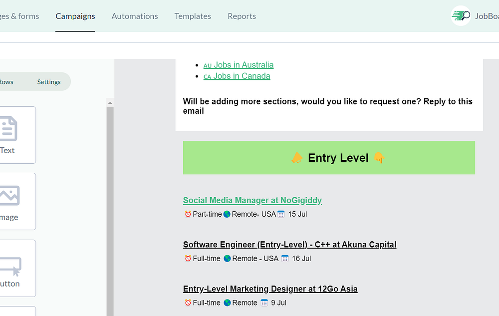499x316 pixels.
Task: Click the alarm clock icon beside Part-time
Action: [188, 214]
